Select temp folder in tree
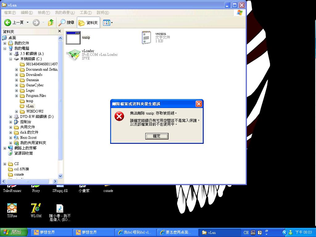The height and width of the screenshot is (237, 316). 27,101
